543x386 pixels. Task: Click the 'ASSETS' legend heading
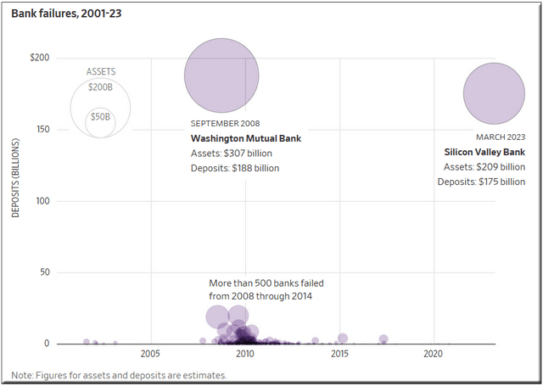point(101,71)
